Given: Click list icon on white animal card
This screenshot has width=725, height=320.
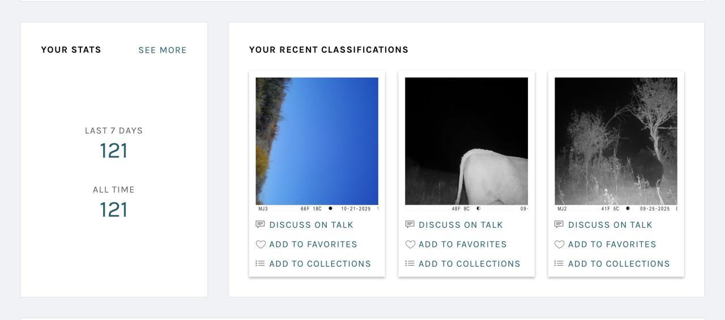Looking at the screenshot, I should point(410,264).
